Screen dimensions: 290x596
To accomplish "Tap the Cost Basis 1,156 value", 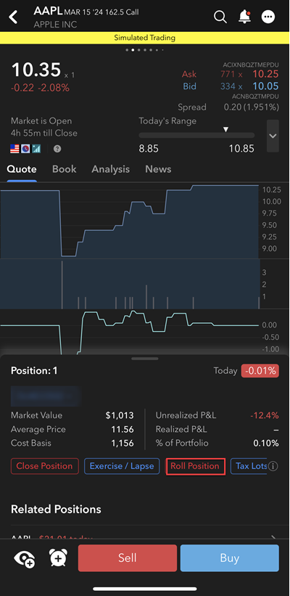I will point(123,444).
